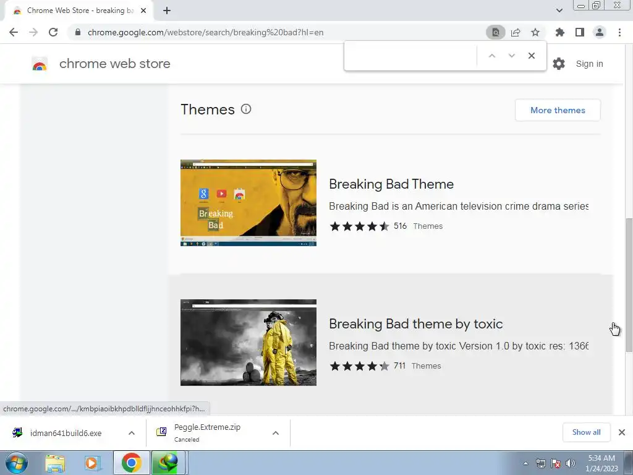Click the chrome web store logo
Screen dimensions: 633x475
(x=40, y=64)
